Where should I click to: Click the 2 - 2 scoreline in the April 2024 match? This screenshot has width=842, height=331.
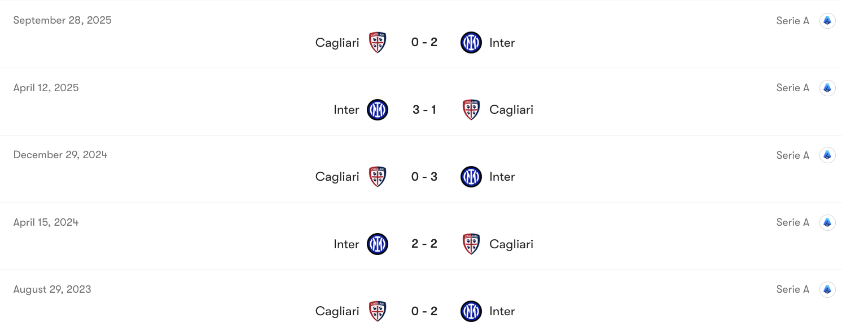click(424, 244)
